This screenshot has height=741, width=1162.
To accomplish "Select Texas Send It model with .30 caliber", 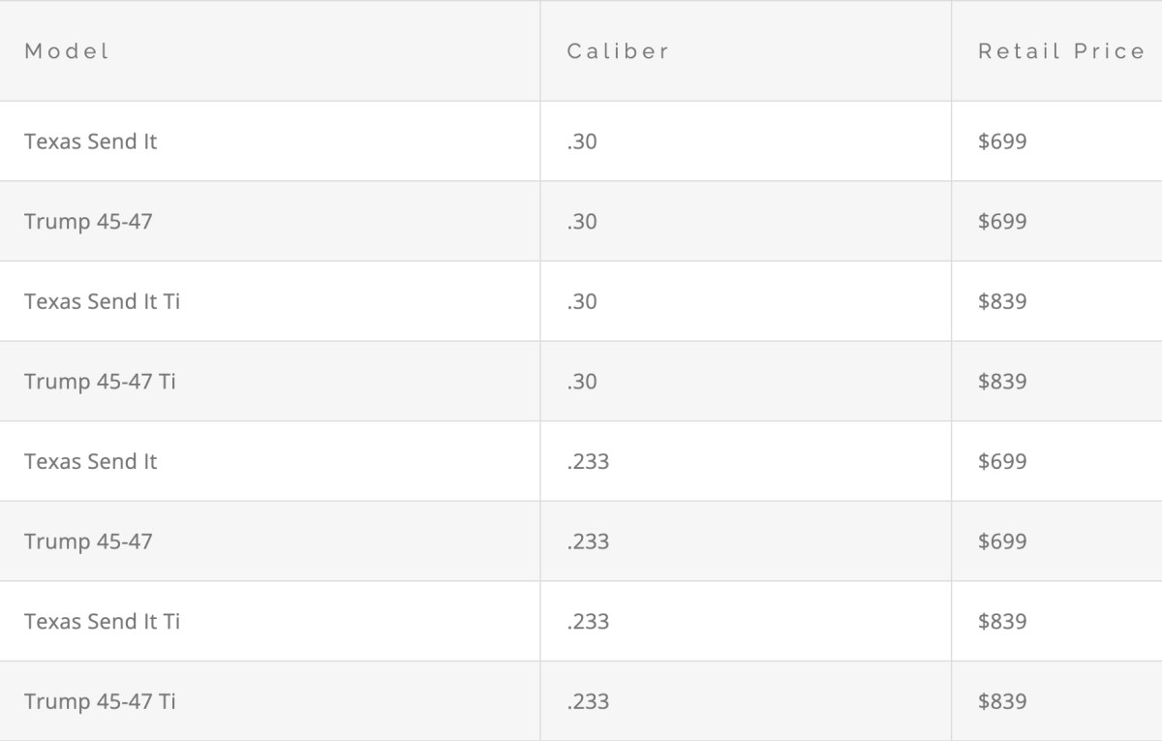I will click(x=90, y=141).
